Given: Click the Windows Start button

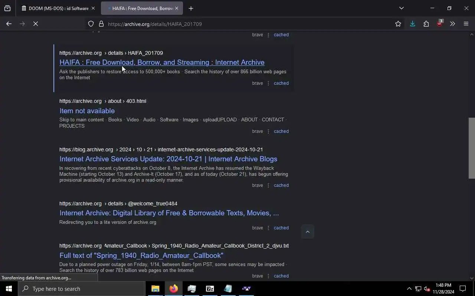Looking at the screenshot, I should click(9, 289).
